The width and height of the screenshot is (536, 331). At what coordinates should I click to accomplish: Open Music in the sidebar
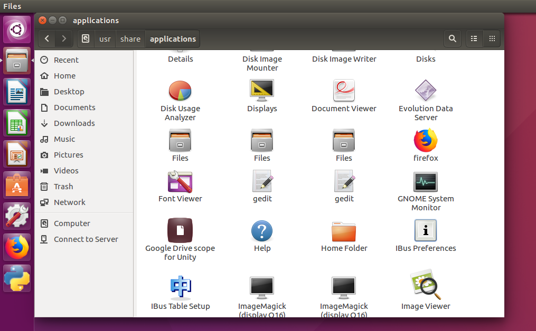84,139
